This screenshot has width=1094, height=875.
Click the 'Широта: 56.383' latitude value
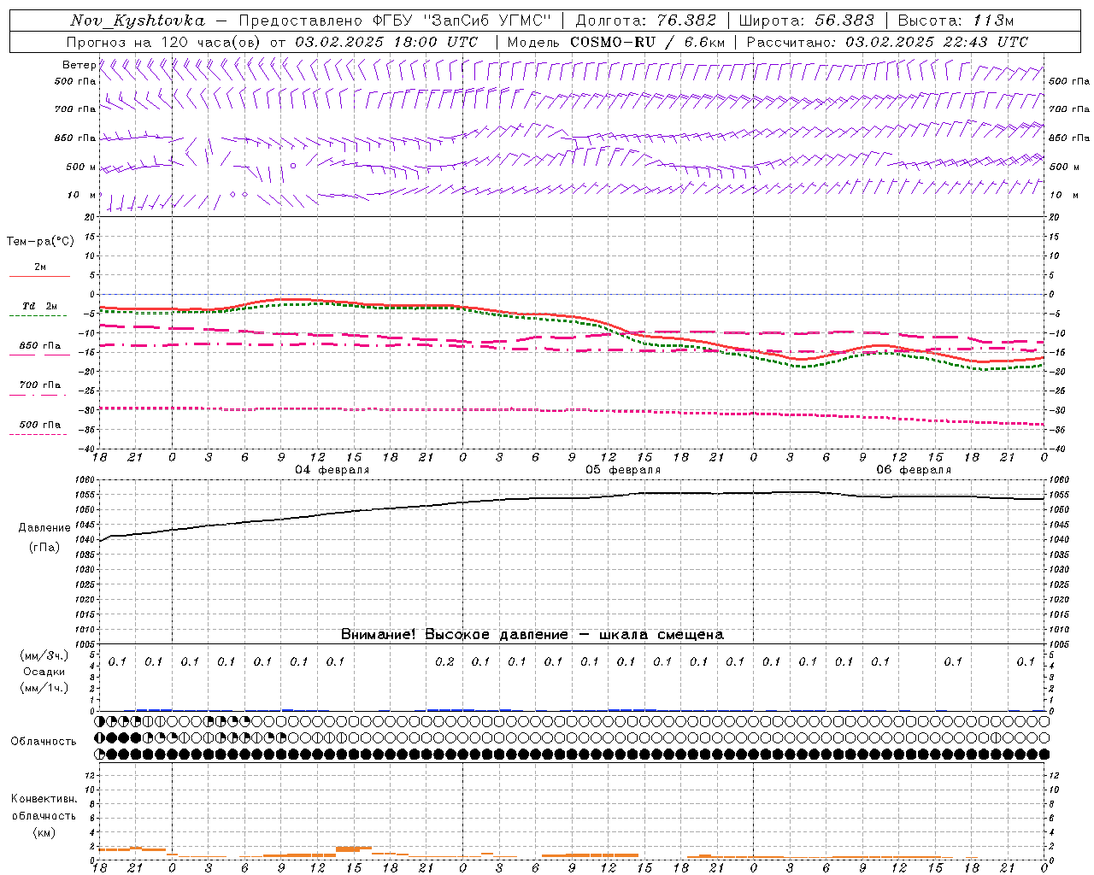pos(806,21)
